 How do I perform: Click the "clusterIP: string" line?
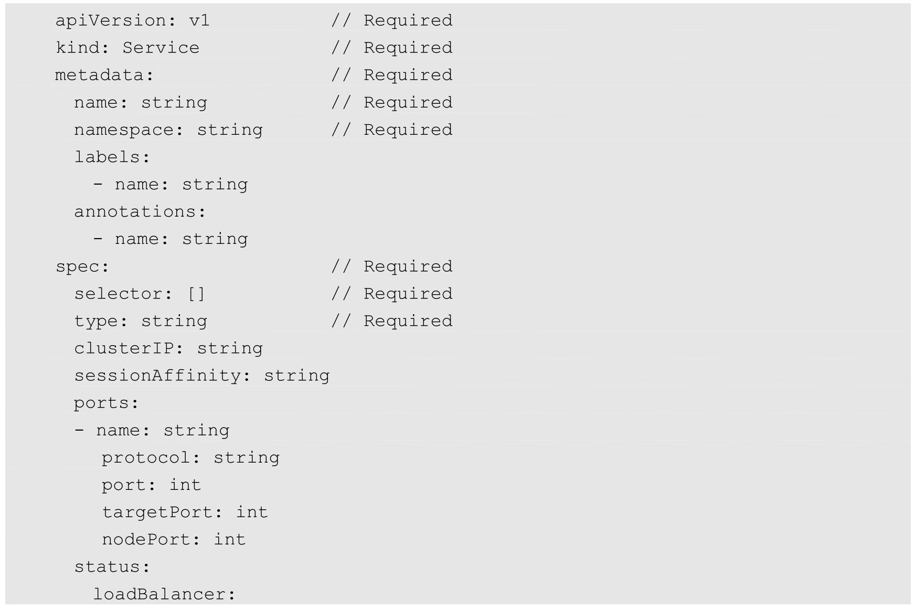click(168, 348)
